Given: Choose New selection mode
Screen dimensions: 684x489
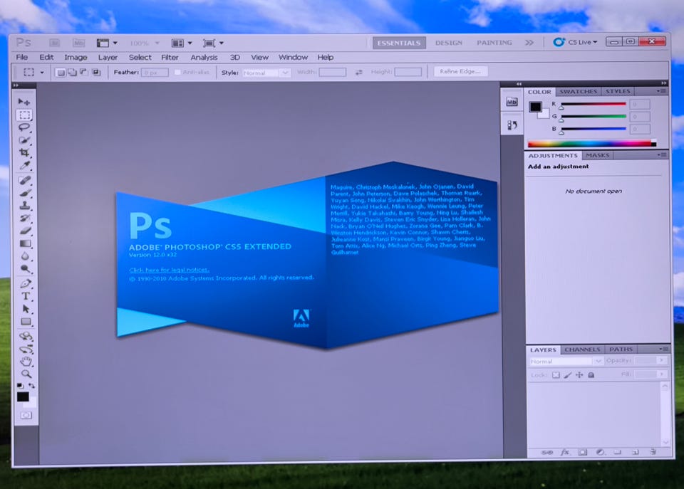Looking at the screenshot, I should tap(61, 73).
